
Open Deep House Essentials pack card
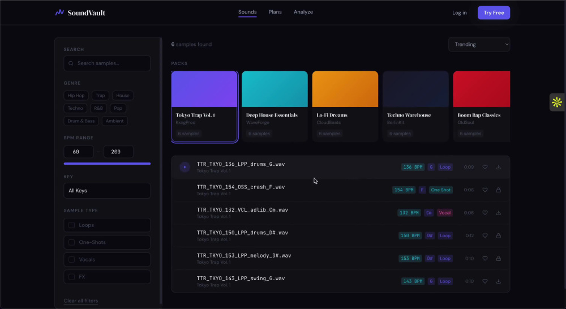pos(275,106)
